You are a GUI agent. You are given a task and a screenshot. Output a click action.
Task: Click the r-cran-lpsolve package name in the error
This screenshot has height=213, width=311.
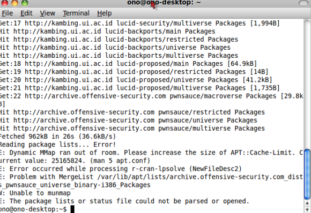(158, 169)
